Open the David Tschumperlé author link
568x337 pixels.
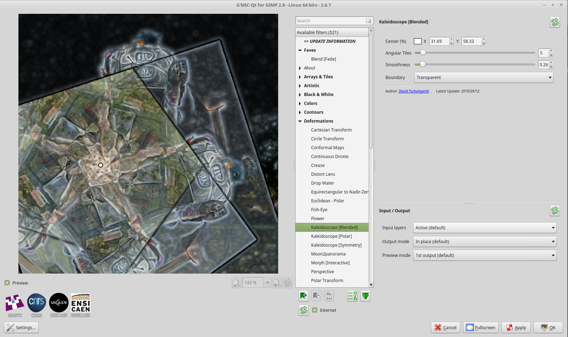[x=414, y=91]
